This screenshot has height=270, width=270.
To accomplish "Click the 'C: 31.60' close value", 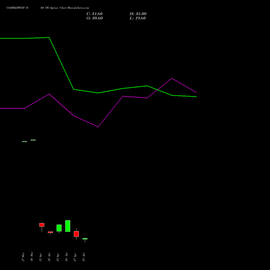I will (x=94, y=14).
